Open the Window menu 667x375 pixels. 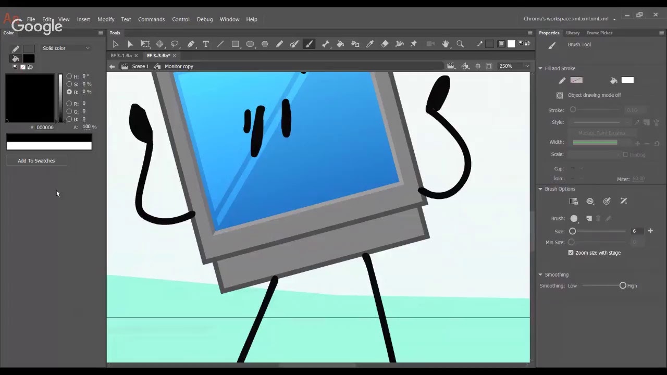tap(229, 19)
